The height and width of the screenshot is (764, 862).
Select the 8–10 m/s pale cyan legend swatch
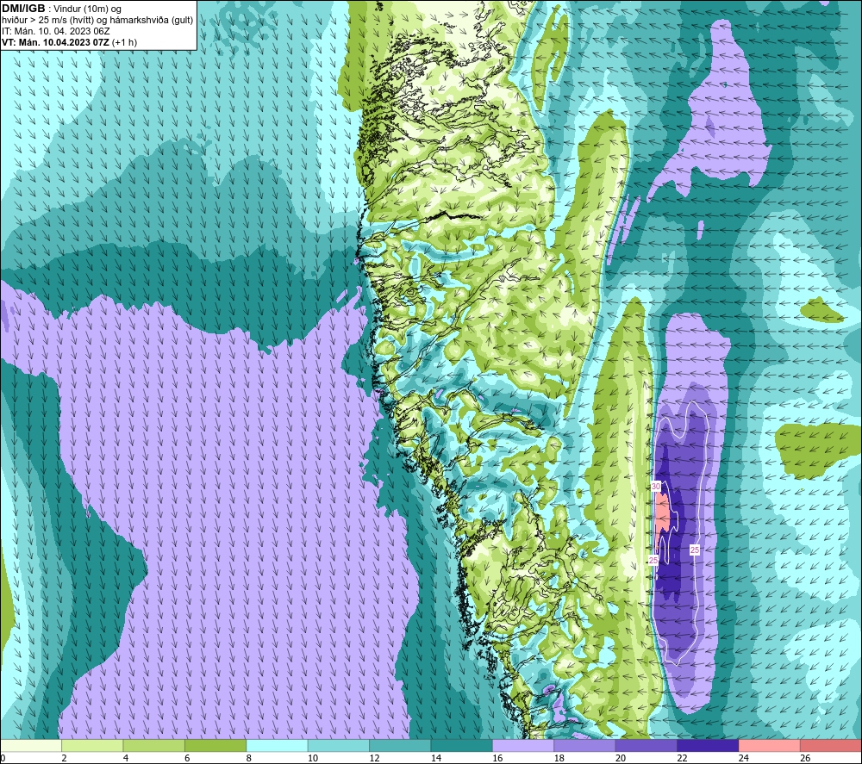coord(277,746)
